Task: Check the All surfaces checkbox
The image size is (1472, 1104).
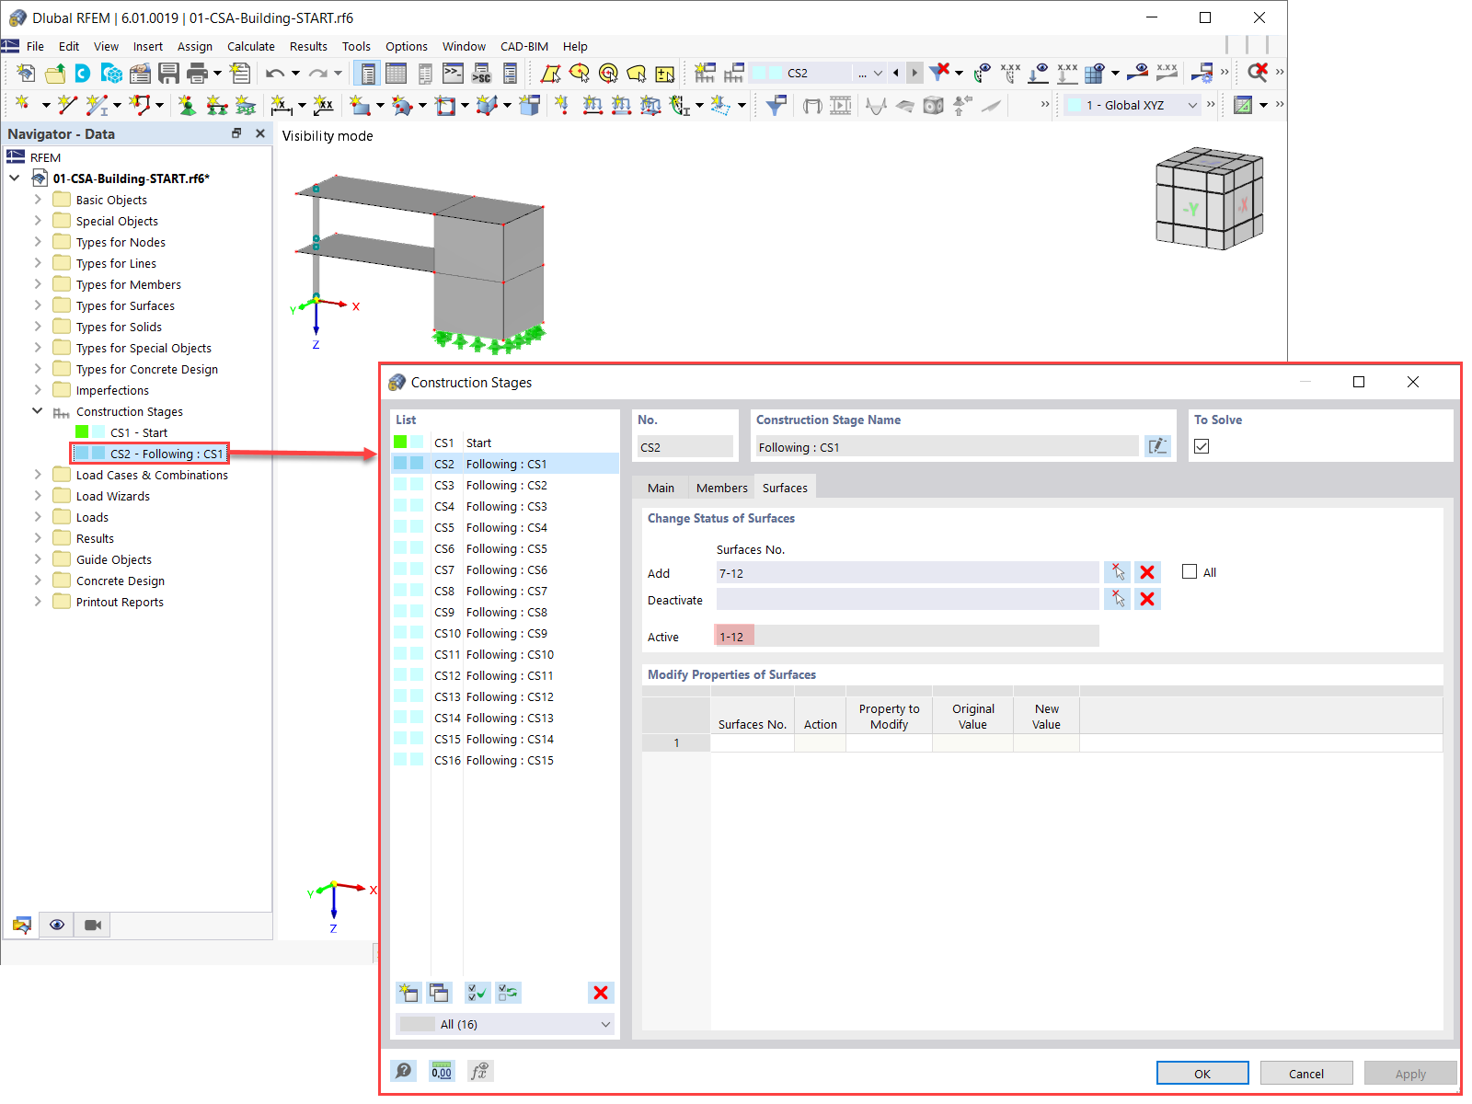Action: pos(1190,571)
